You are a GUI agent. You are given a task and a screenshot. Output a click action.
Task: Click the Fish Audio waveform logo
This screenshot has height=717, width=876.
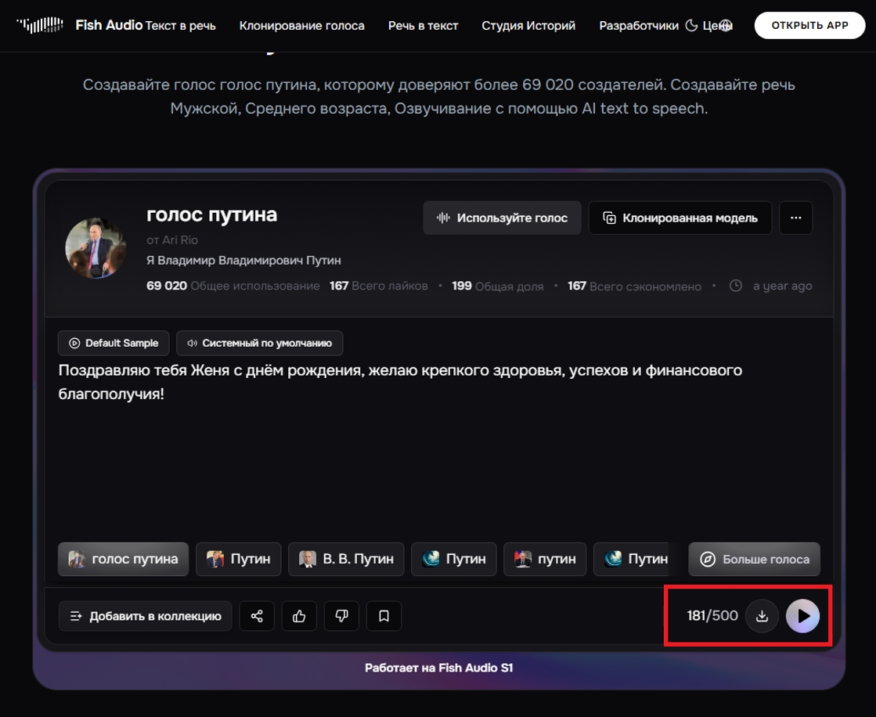40,25
